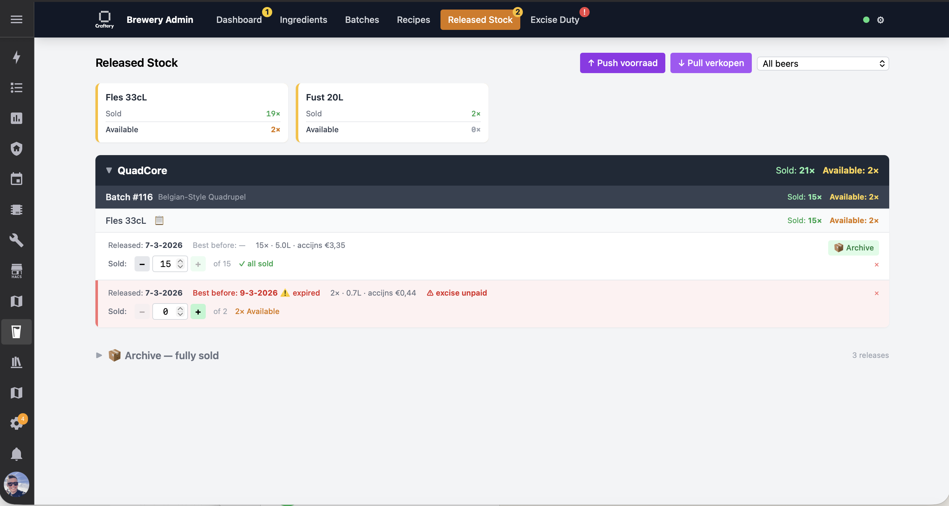The height and width of the screenshot is (506, 949).
Task: Open the sidebar settings gear with badge 4
Action: 17,423
